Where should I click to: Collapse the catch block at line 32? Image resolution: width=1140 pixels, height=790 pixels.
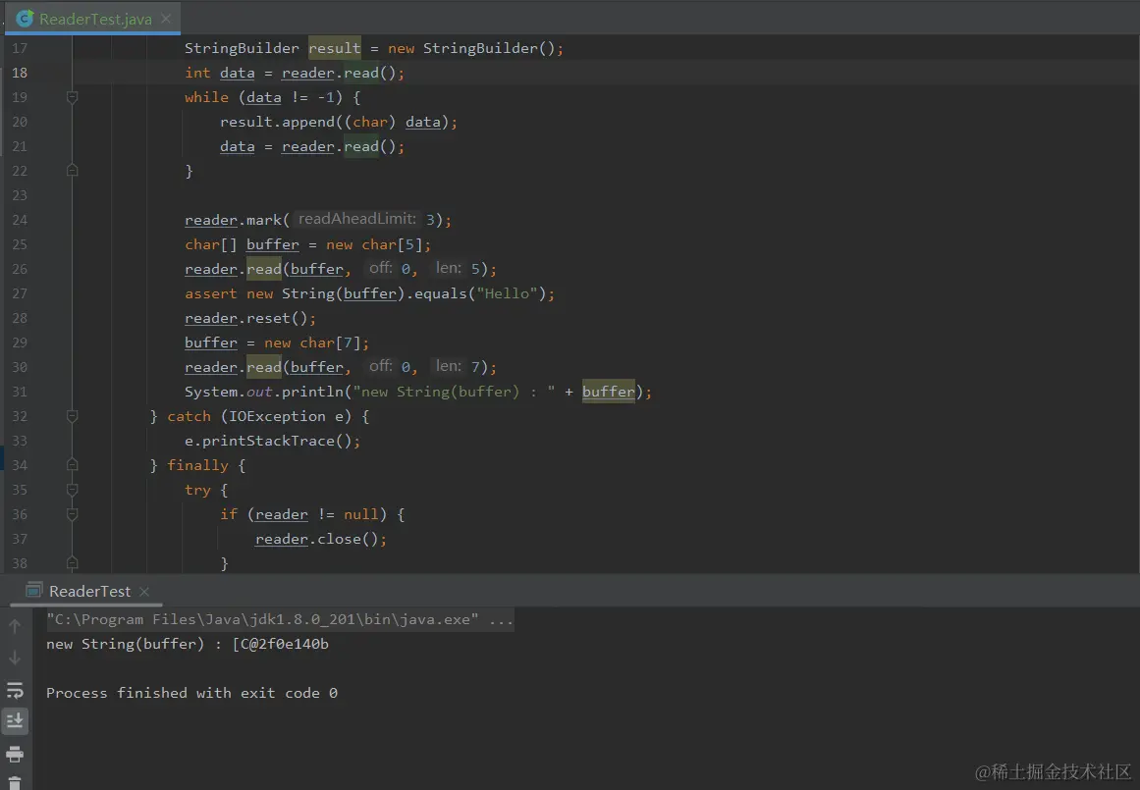click(x=72, y=416)
